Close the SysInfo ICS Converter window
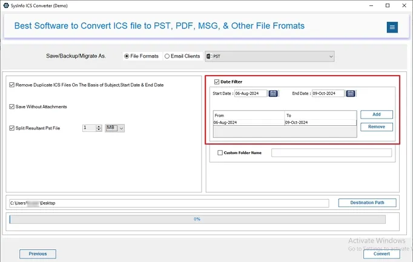The height and width of the screenshot is (262, 413). pos(404,5)
